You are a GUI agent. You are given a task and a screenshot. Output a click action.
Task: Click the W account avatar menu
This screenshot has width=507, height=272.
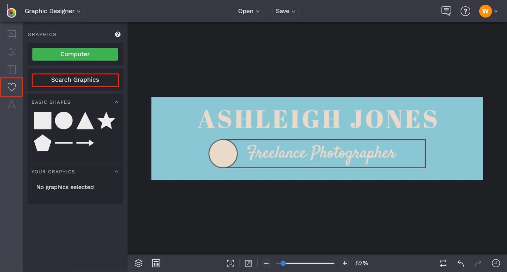click(485, 11)
